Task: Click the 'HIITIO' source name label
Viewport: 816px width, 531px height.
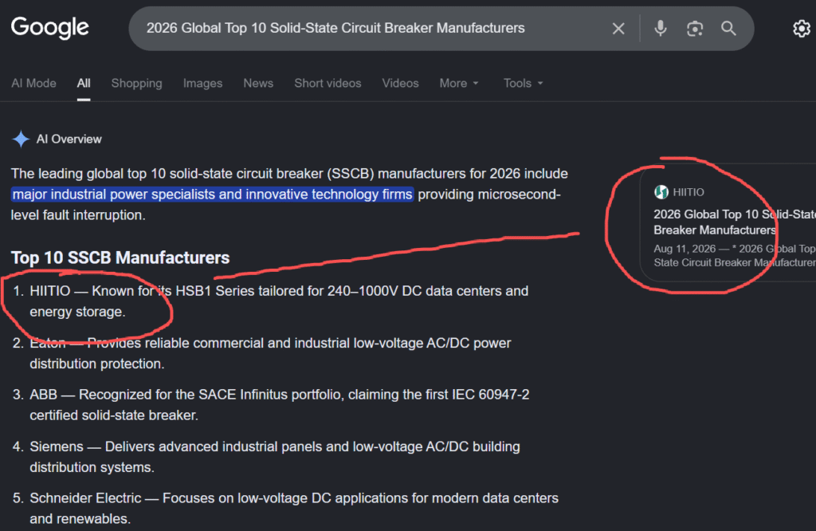Action: point(688,192)
